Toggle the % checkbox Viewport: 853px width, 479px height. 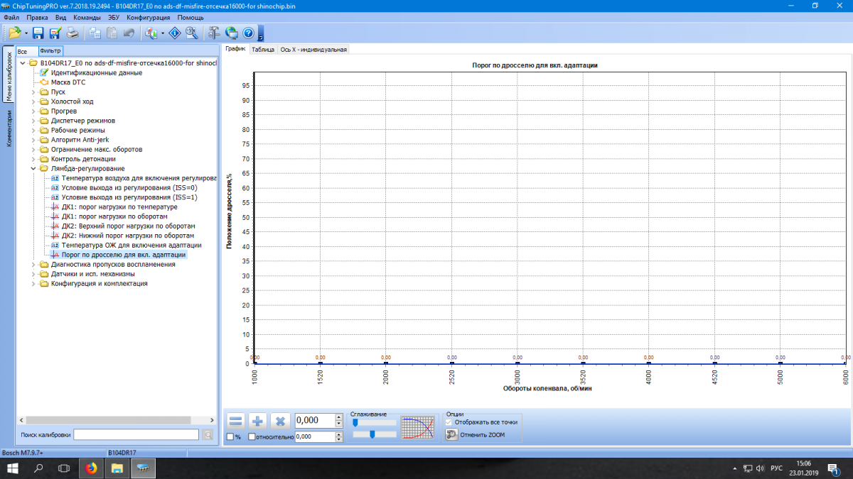[230, 437]
